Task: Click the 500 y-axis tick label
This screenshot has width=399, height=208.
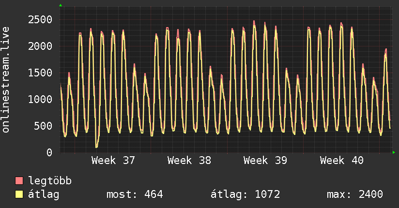Action: pyautogui.click(x=43, y=126)
